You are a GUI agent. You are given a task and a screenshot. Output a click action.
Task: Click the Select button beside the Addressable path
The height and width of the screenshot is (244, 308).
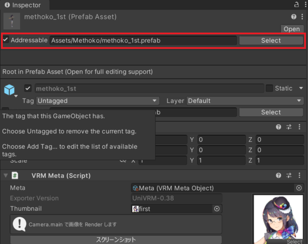click(x=271, y=40)
